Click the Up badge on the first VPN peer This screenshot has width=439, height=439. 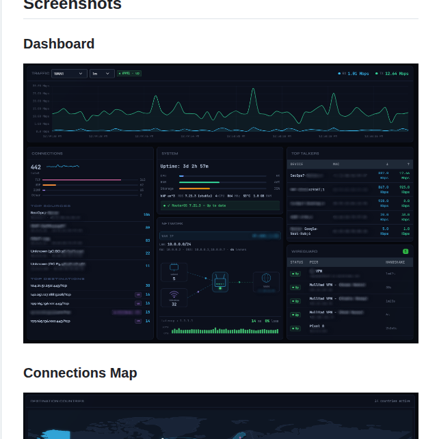(x=295, y=274)
